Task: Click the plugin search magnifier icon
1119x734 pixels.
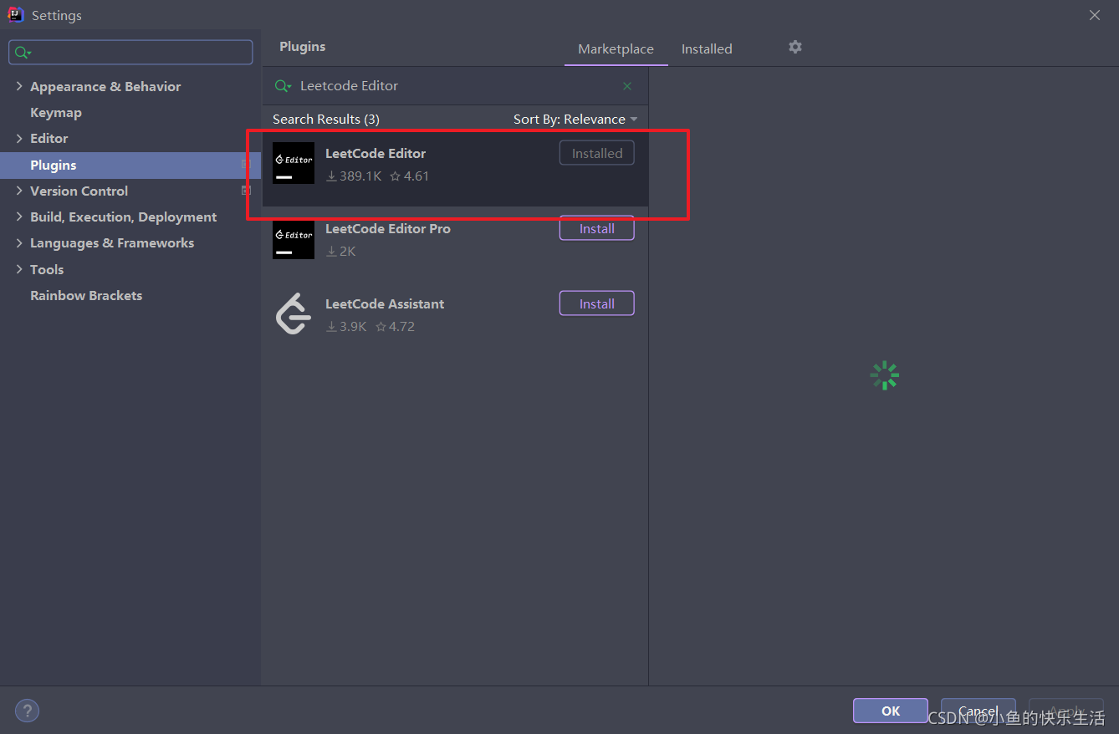Action: (x=284, y=86)
